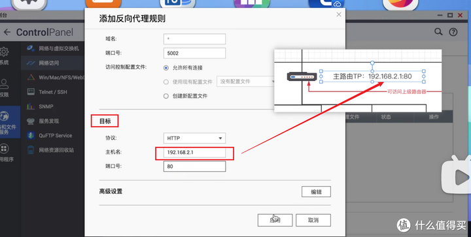Click the source 端口号 field showing 5002

pos(195,53)
